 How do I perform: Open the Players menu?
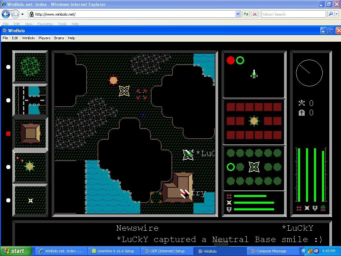[44, 38]
